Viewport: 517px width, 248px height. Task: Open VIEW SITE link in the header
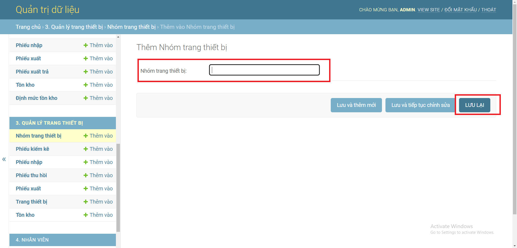(429, 10)
